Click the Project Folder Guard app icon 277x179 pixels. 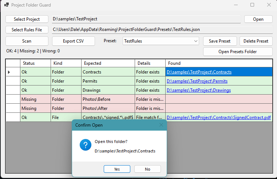[x=7, y=5]
